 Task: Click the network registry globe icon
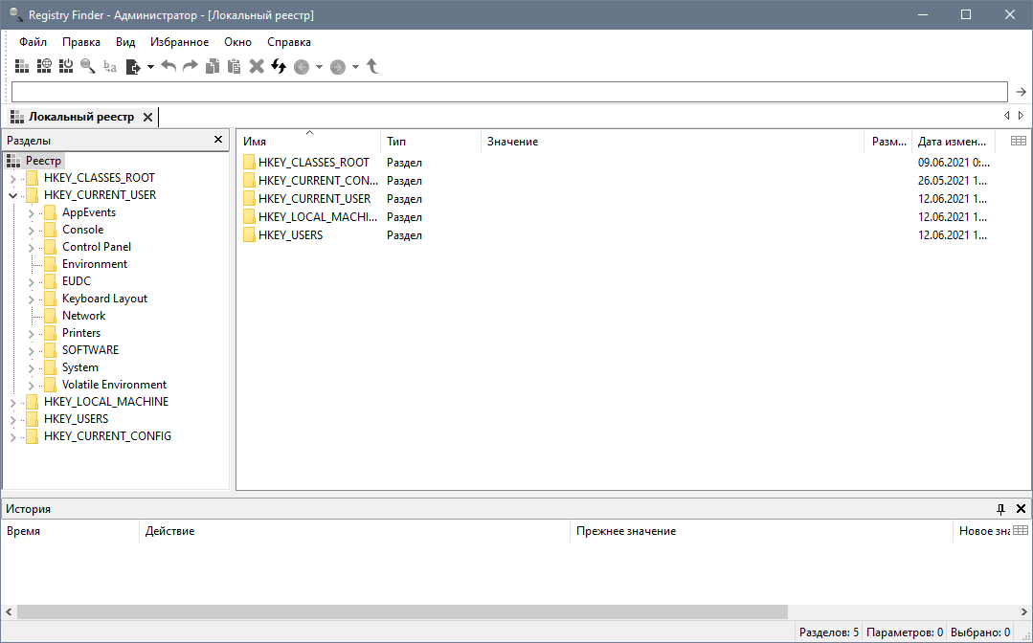(44, 66)
